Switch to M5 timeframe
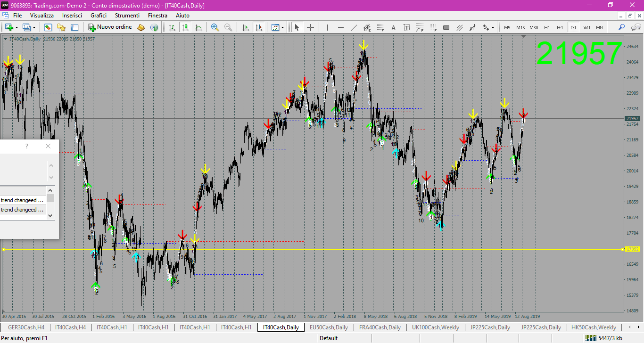The width and height of the screenshot is (644, 343). click(507, 27)
